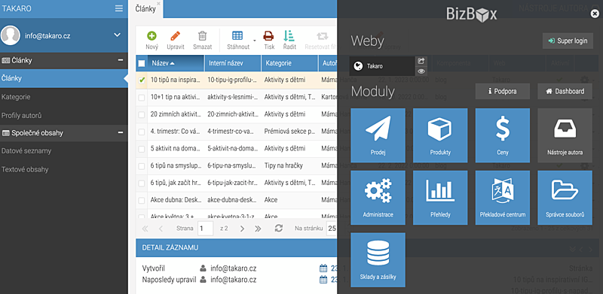Select the Takaro web entry
The image size is (603, 294).
point(382,66)
